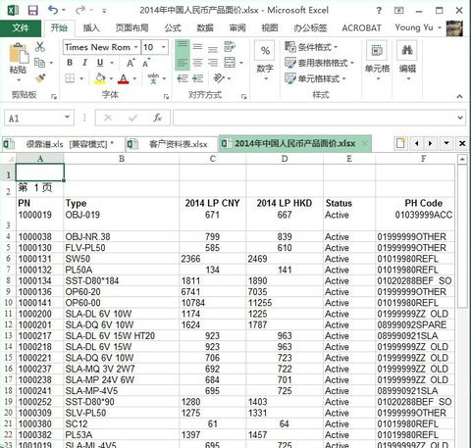Toggle top vertical alignment
Viewport: 471px width, 448px height.
[x=183, y=47]
